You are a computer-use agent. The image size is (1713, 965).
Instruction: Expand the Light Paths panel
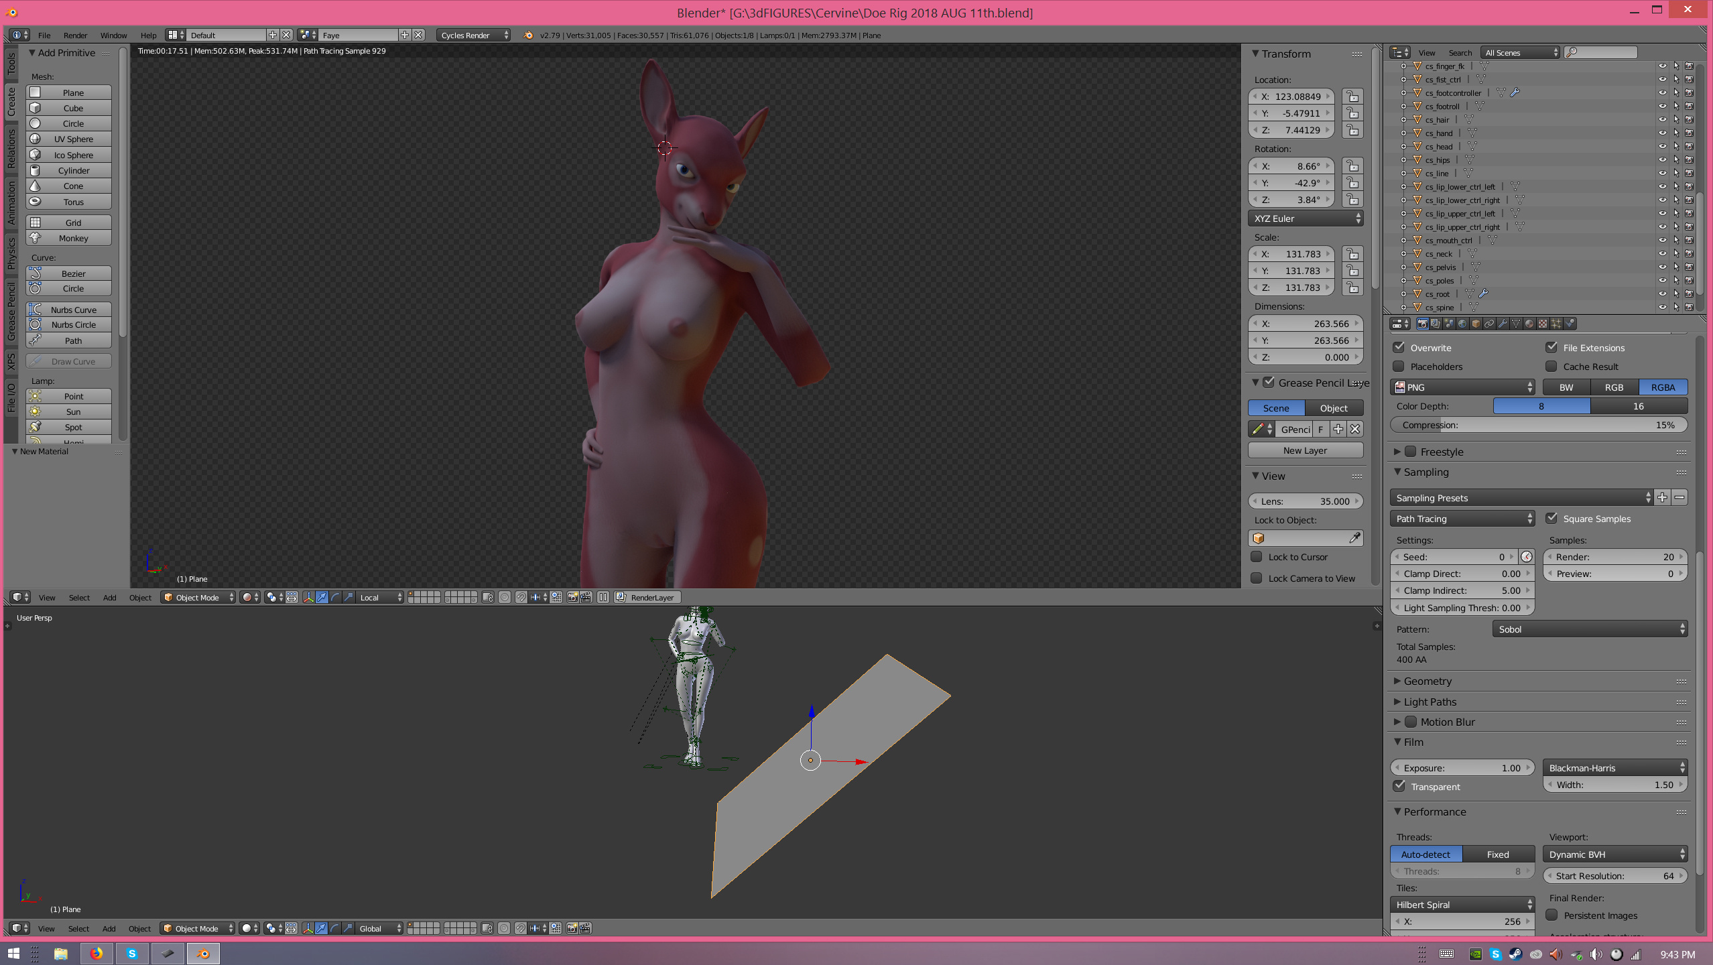point(1430,702)
